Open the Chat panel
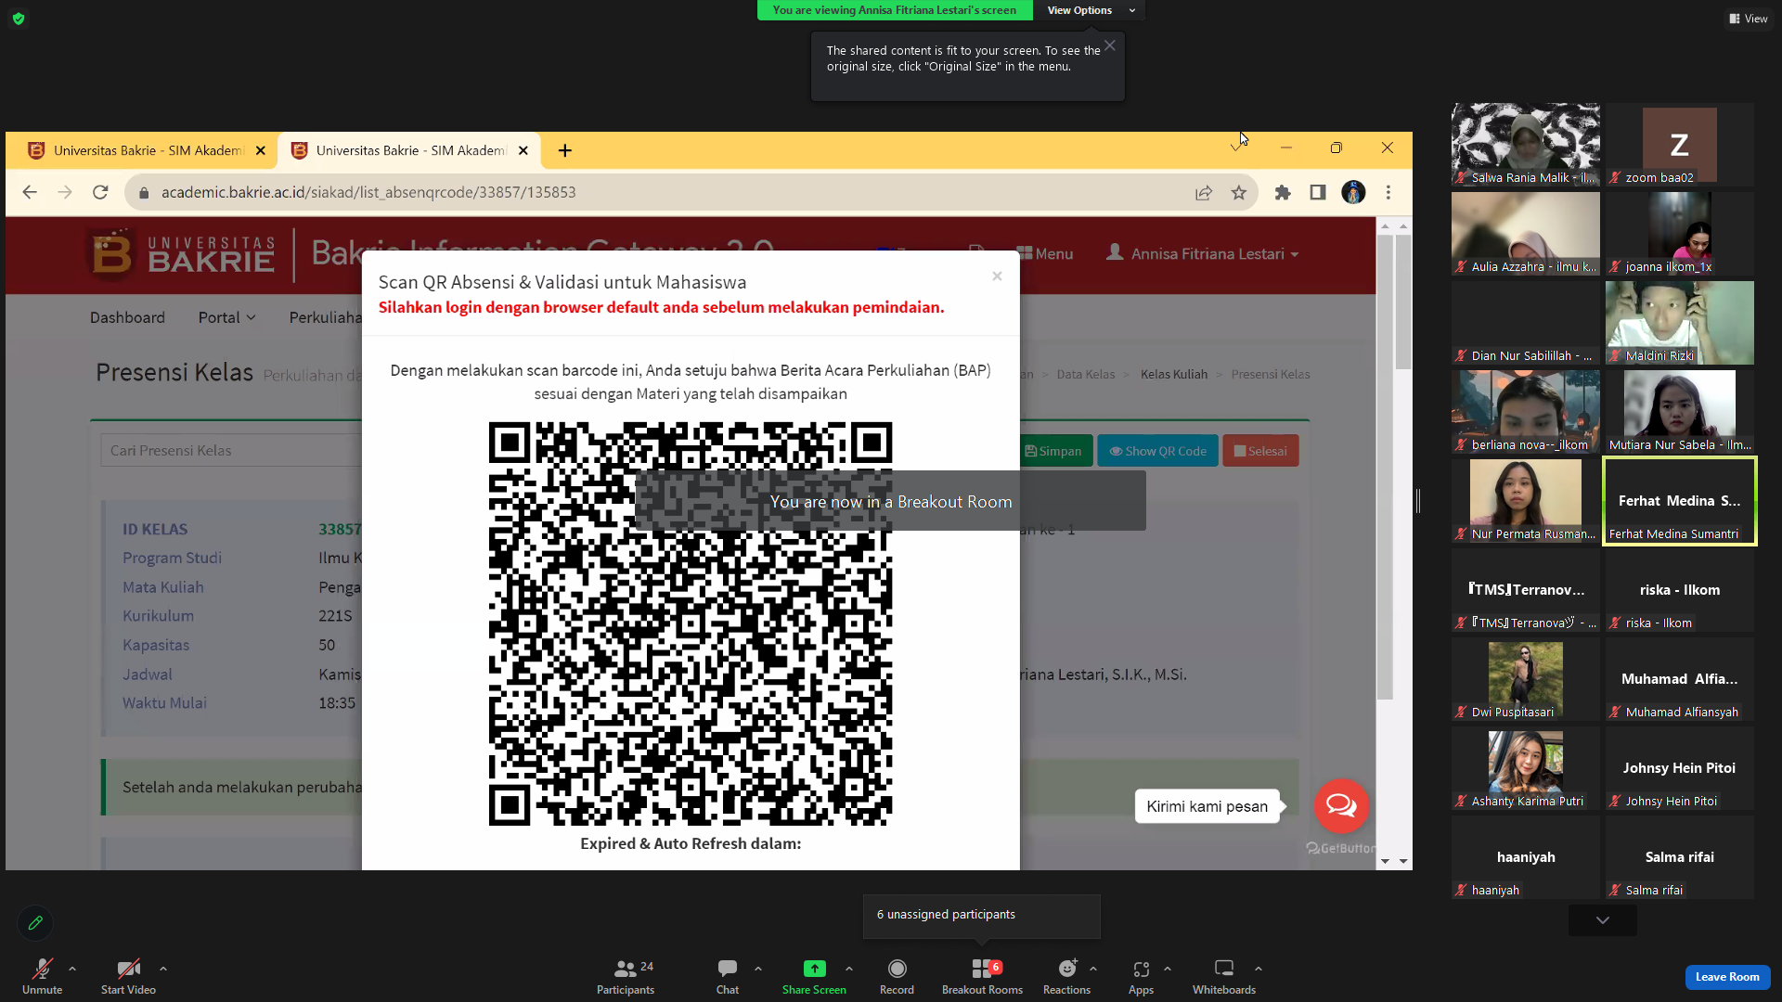The width and height of the screenshot is (1782, 1002). pyautogui.click(x=728, y=976)
